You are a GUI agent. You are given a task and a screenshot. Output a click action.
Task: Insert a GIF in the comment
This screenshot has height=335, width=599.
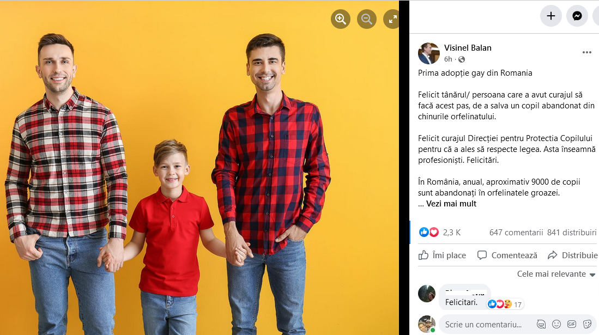[572, 324]
